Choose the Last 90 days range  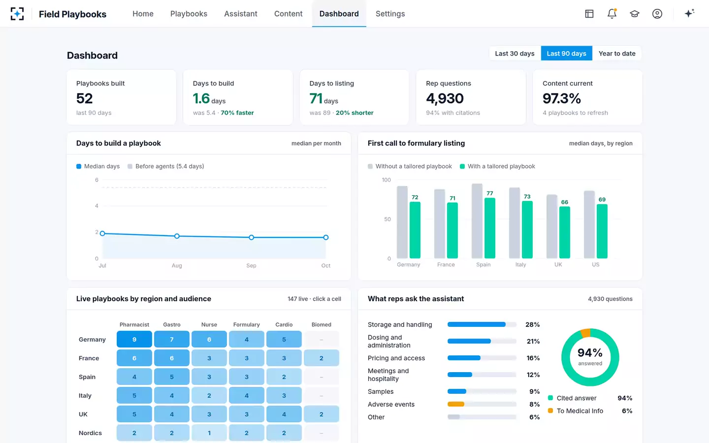[566, 53]
